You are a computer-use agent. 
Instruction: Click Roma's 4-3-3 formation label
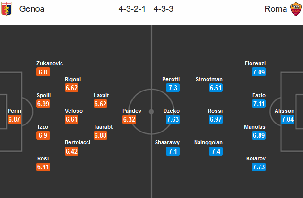[164, 9]
